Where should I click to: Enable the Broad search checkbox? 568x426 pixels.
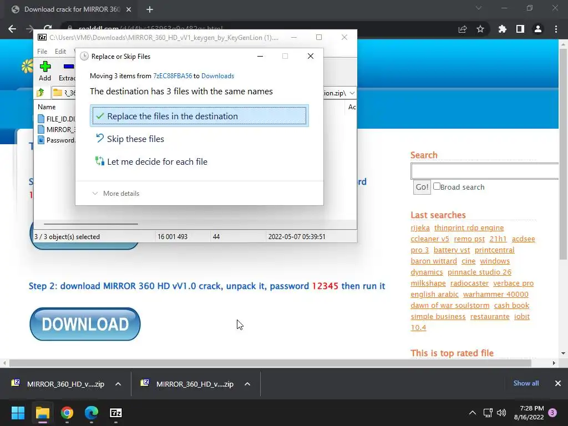pos(437,186)
